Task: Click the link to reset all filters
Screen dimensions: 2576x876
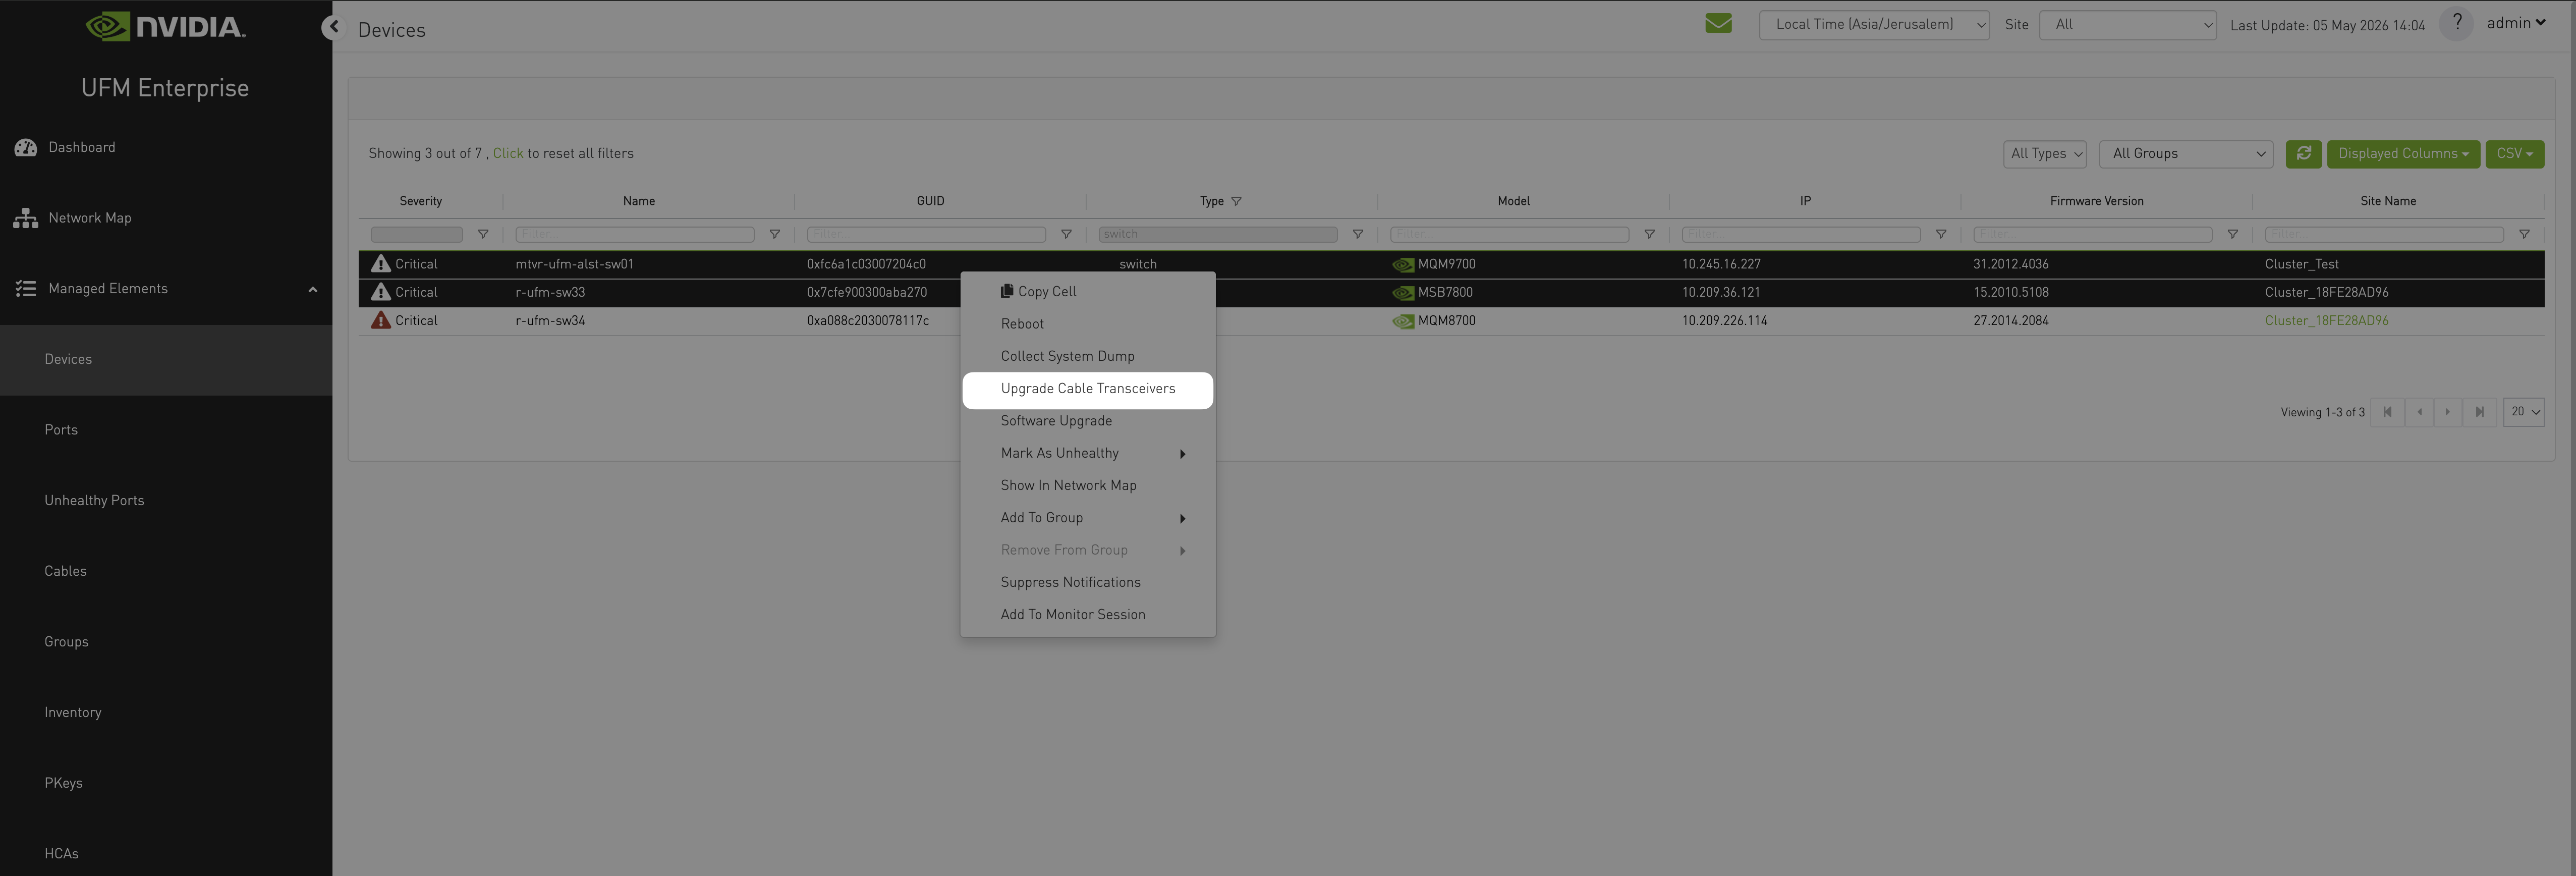Action: [x=508, y=154]
